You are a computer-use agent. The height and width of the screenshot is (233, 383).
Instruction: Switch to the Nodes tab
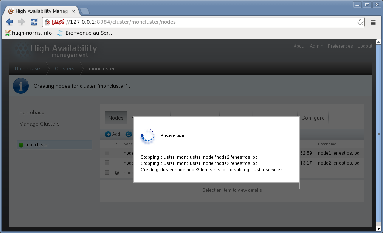click(116, 118)
